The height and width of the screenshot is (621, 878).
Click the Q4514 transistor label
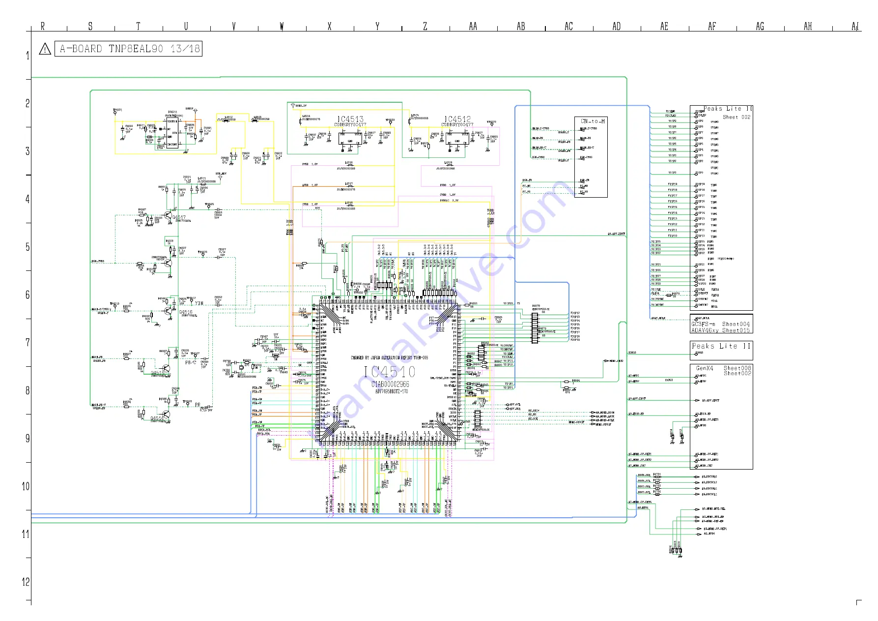(x=157, y=419)
